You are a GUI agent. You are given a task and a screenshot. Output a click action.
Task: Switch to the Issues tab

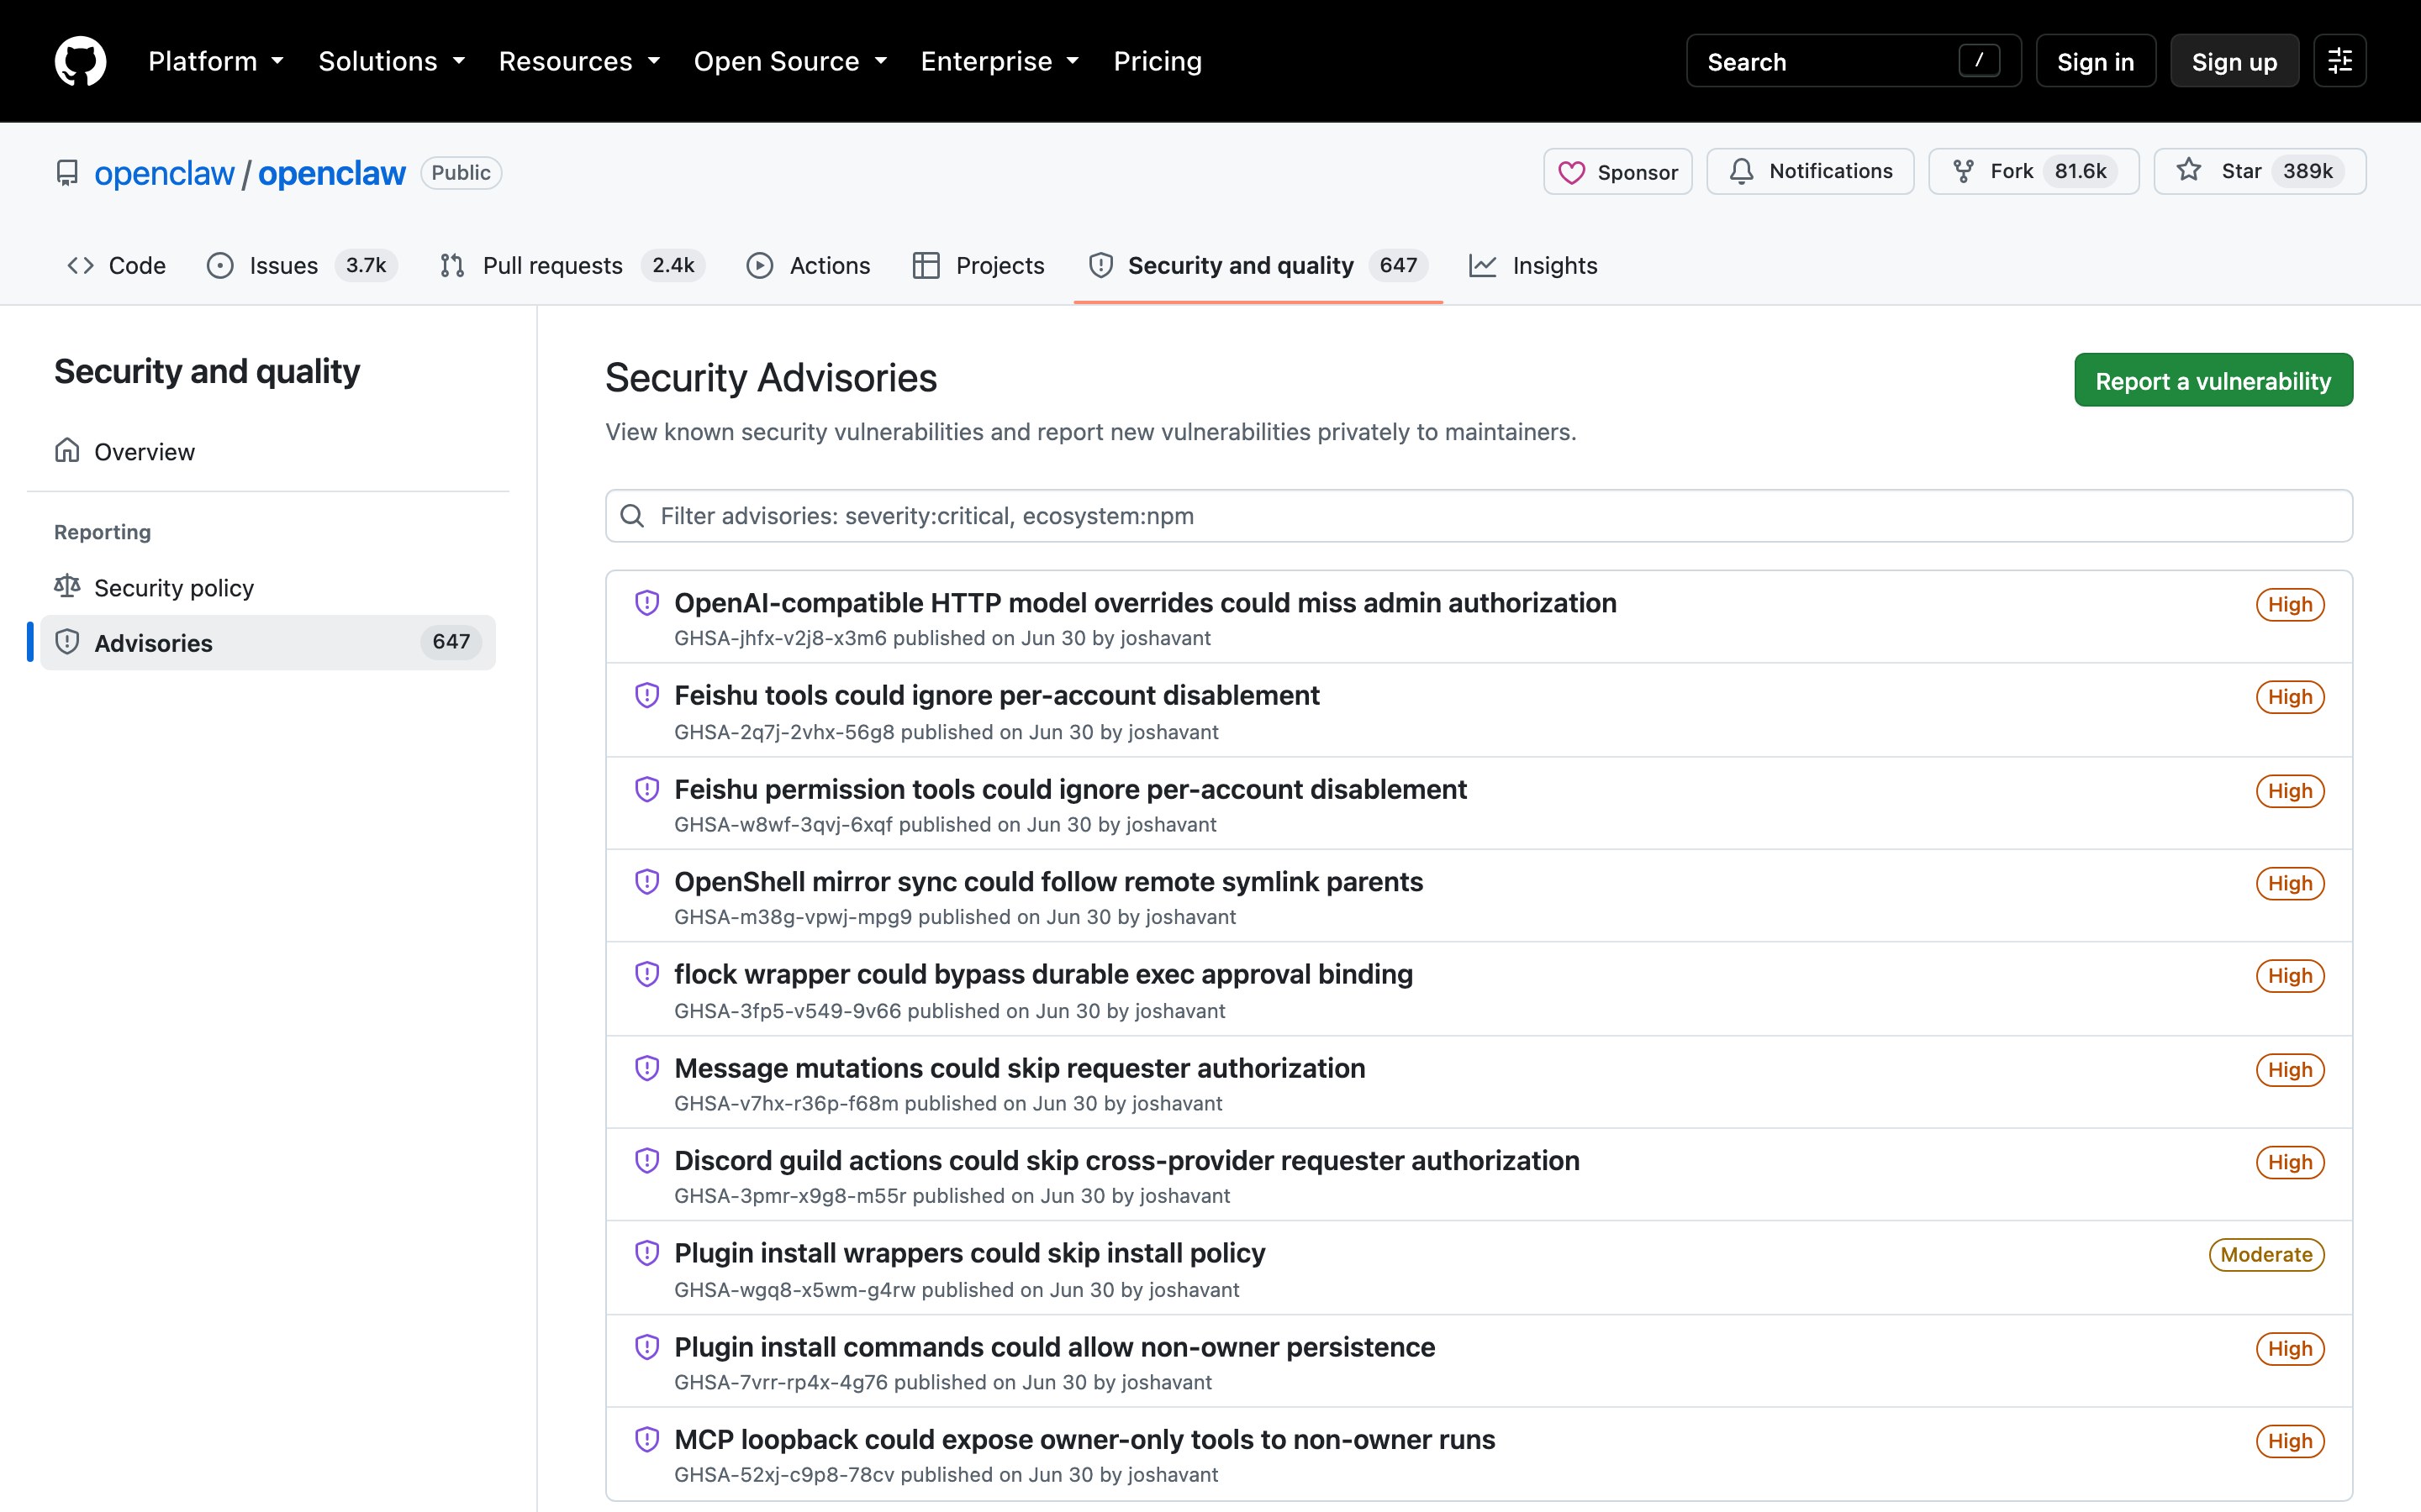click(302, 265)
